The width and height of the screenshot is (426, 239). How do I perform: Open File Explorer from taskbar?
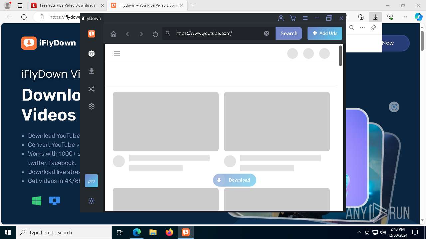(x=153, y=232)
